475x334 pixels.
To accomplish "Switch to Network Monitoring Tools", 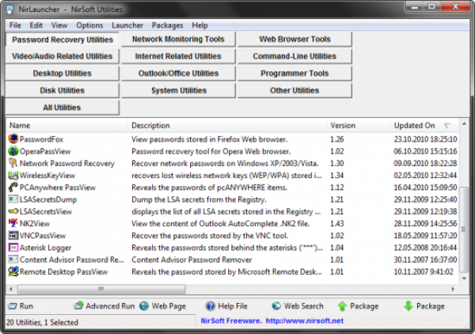I will pyautogui.click(x=178, y=39).
